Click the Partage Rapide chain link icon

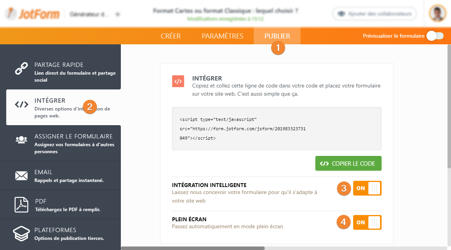[21, 68]
